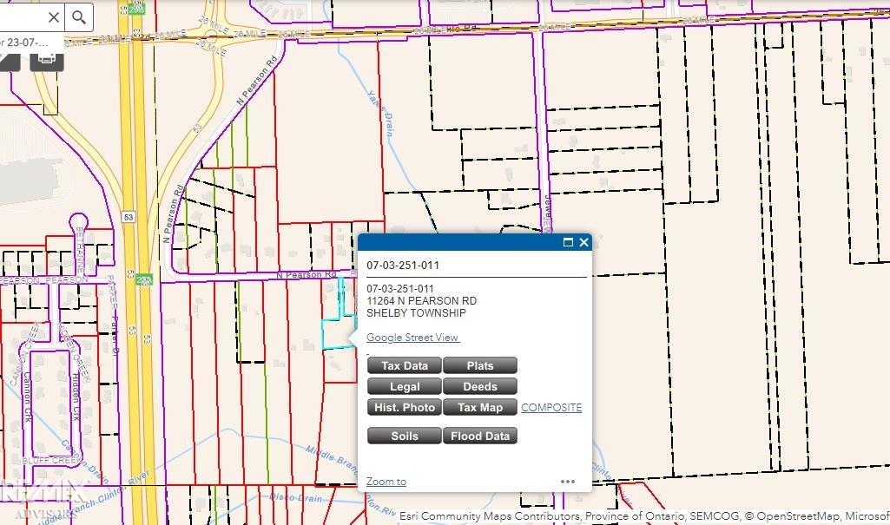Maximize the parcel popup window
Screen dimensions: 890x525
click(568, 242)
